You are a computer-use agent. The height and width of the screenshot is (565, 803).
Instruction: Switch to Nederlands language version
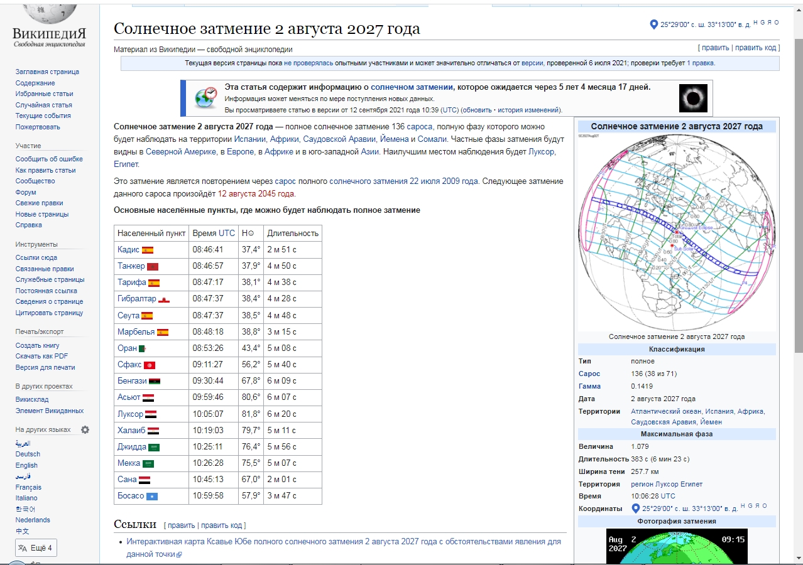33,520
